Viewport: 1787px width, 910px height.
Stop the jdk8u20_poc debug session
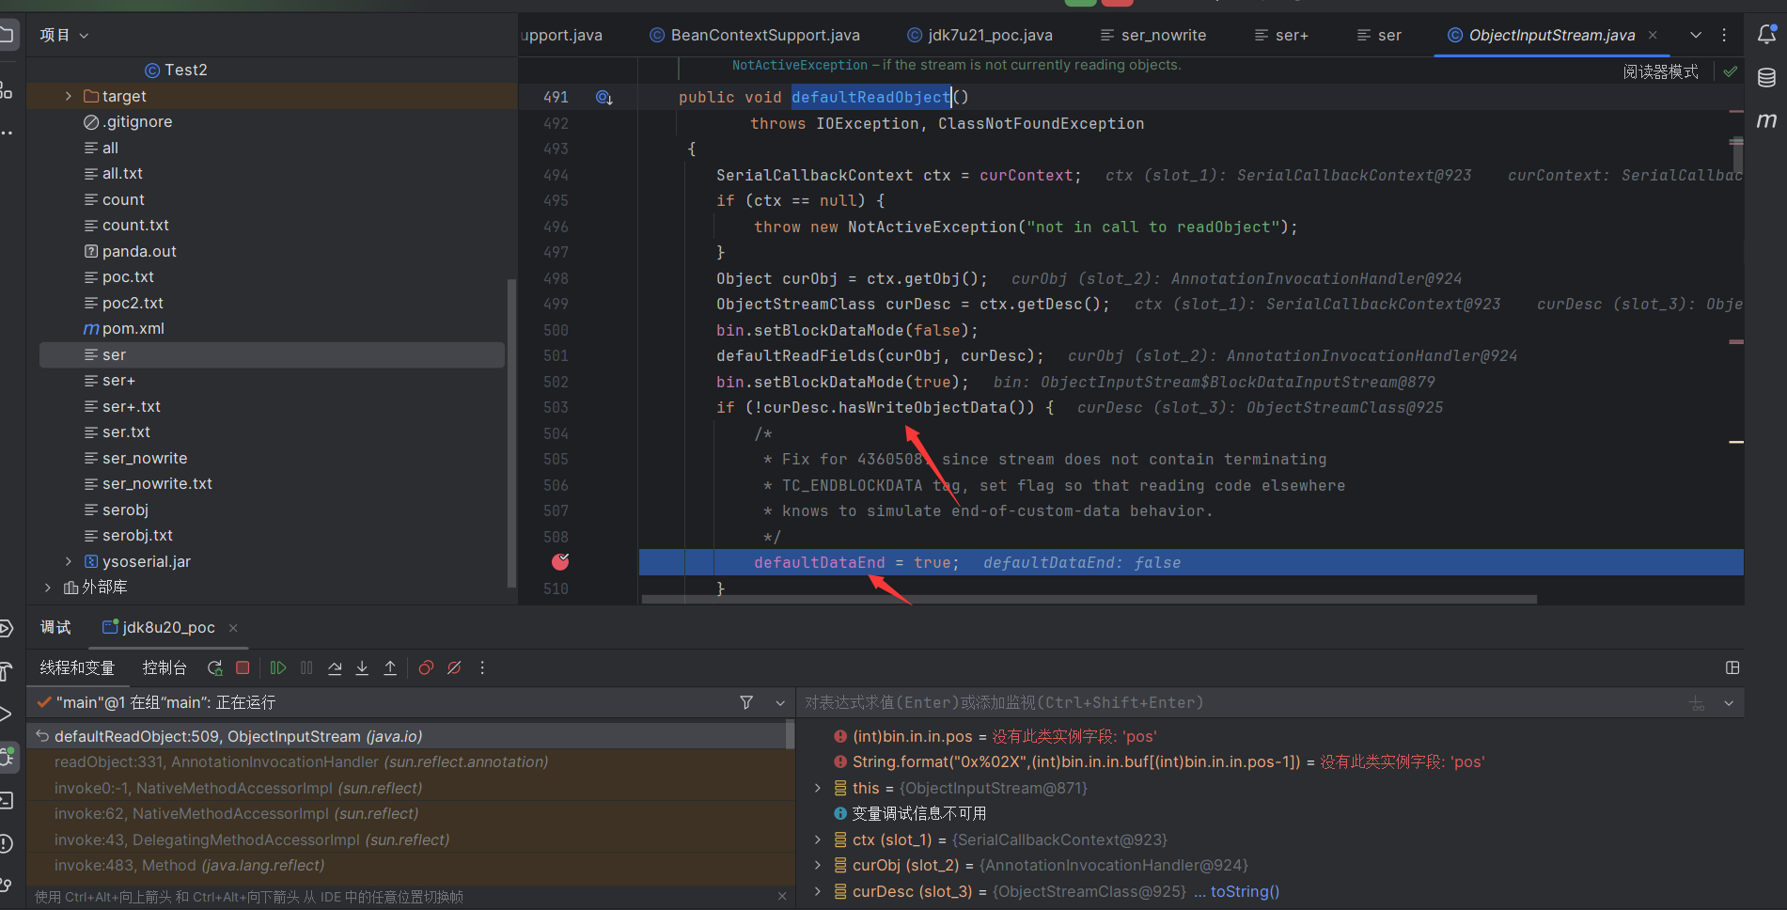(x=243, y=667)
